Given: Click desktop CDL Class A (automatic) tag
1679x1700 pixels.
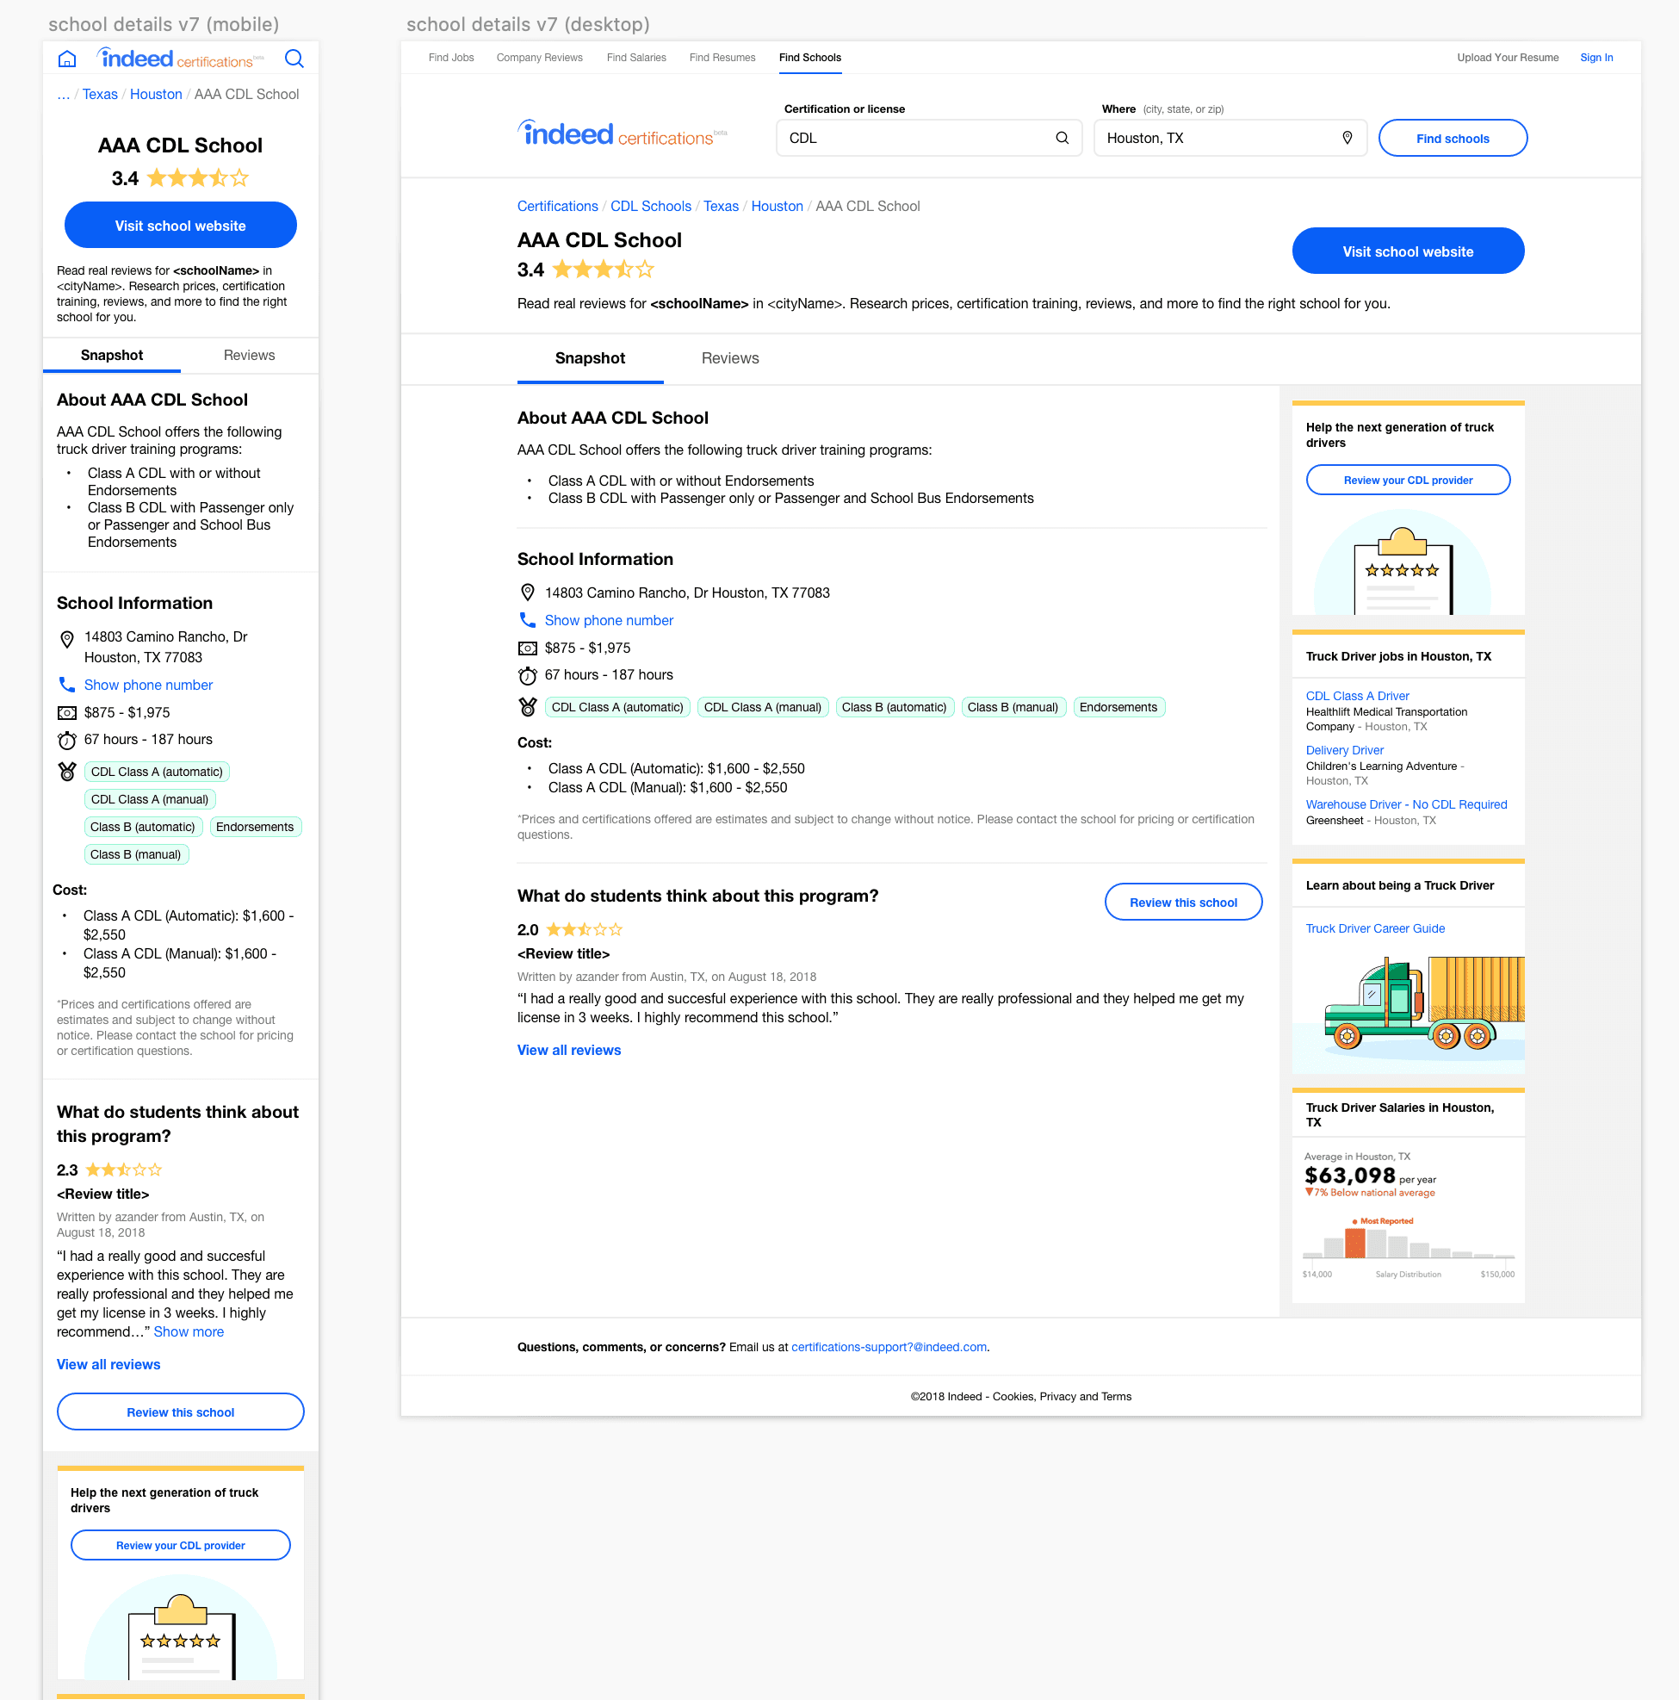Looking at the screenshot, I should point(617,707).
